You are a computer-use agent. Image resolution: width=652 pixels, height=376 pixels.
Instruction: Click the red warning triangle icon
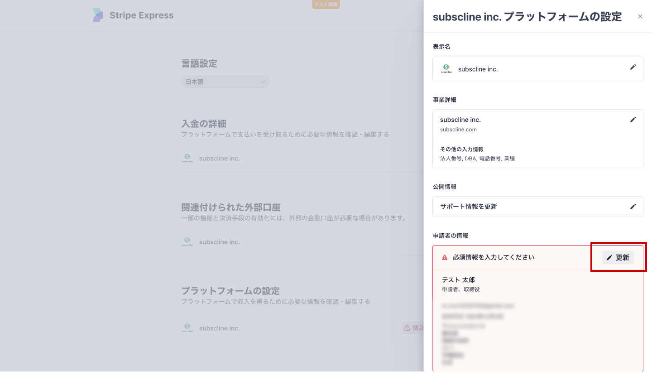(445, 257)
